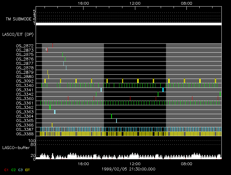The width and height of the screenshot is (231, 175).
Task: Click the yellow marker in the OS_3366 row
Action: pyautogui.click(x=52, y=125)
